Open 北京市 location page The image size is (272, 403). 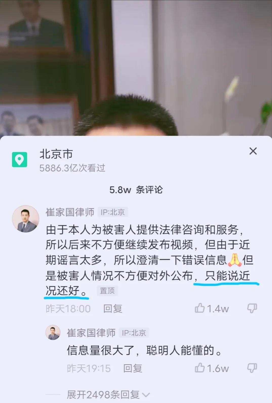(56, 154)
